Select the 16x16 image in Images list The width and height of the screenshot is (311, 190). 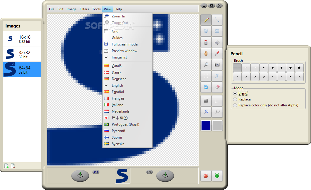point(22,39)
